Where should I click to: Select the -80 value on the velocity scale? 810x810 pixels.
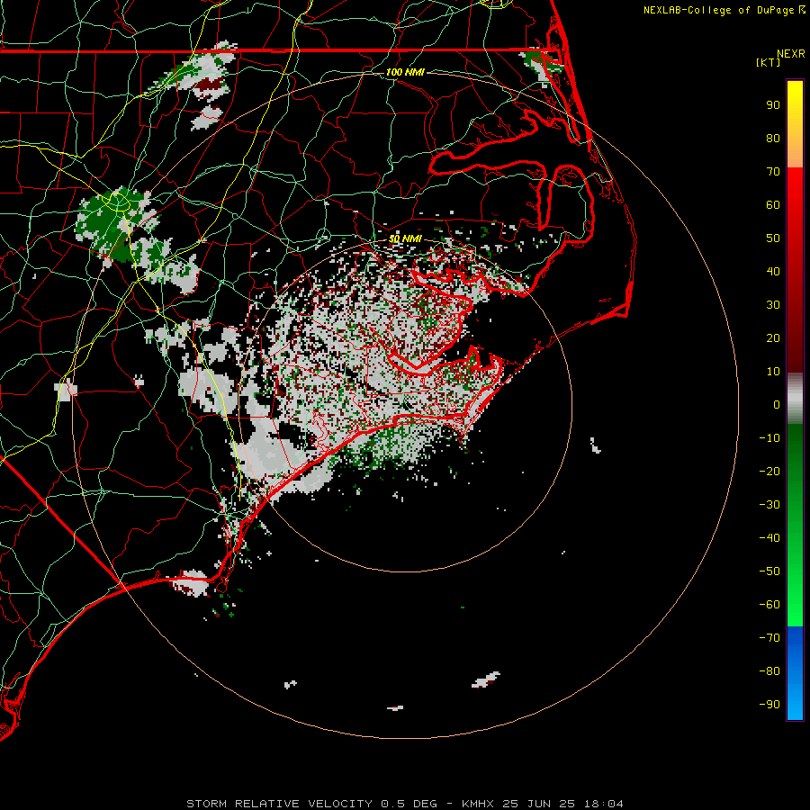pos(769,671)
